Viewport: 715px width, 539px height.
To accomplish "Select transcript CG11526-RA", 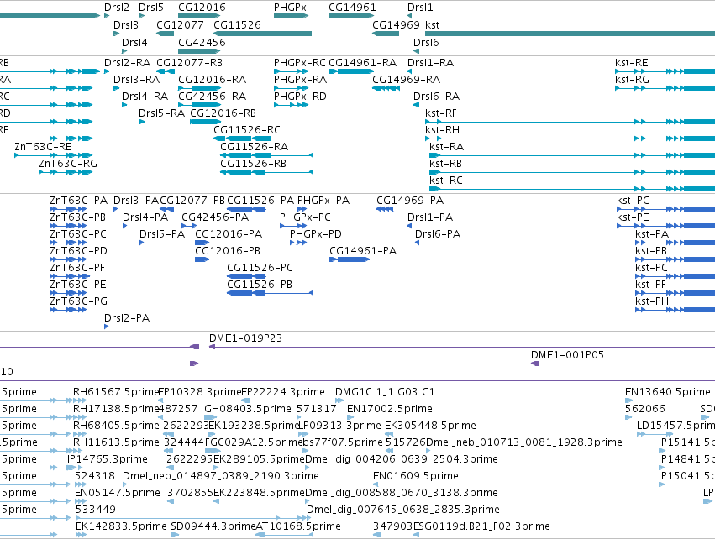I will click(x=254, y=147).
